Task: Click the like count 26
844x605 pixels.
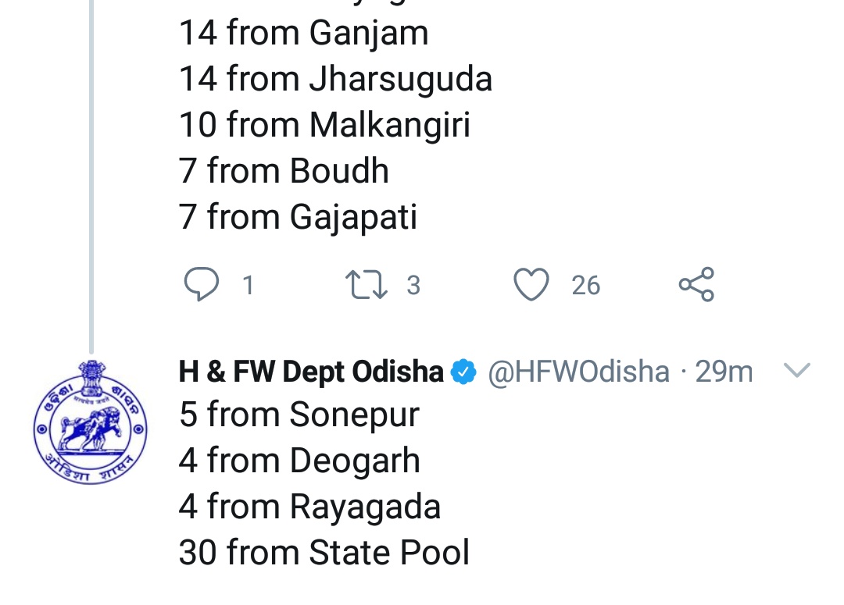Action: 585,286
